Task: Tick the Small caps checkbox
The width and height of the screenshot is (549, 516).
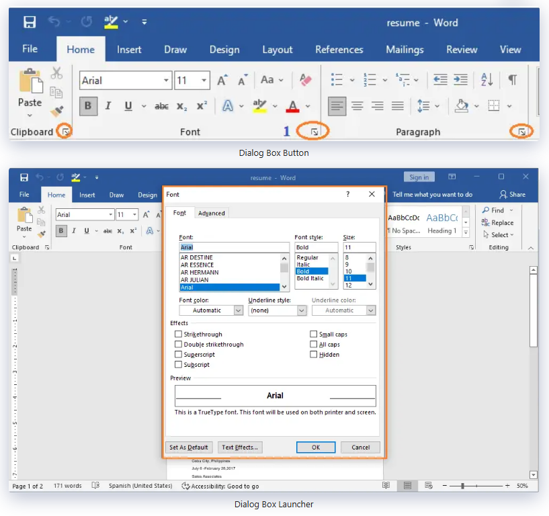Action: click(x=313, y=334)
